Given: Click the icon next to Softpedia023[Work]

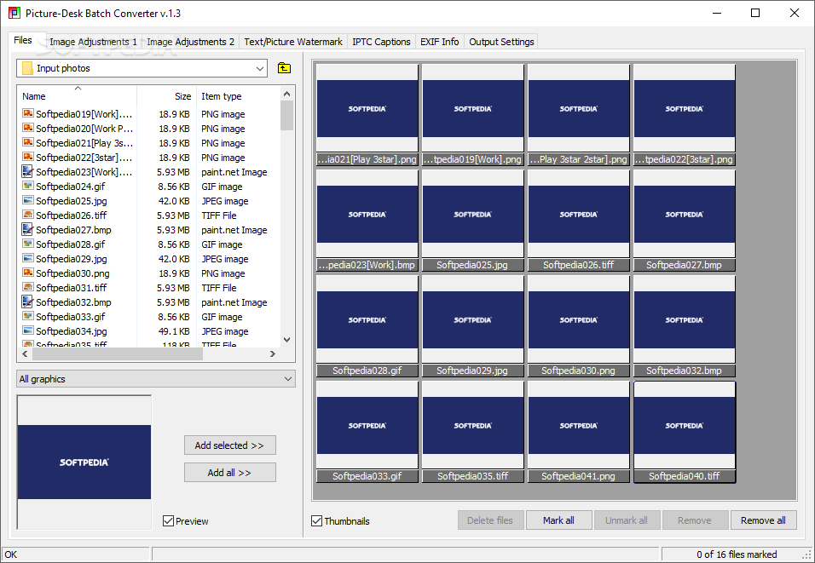Looking at the screenshot, I should [x=27, y=171].
